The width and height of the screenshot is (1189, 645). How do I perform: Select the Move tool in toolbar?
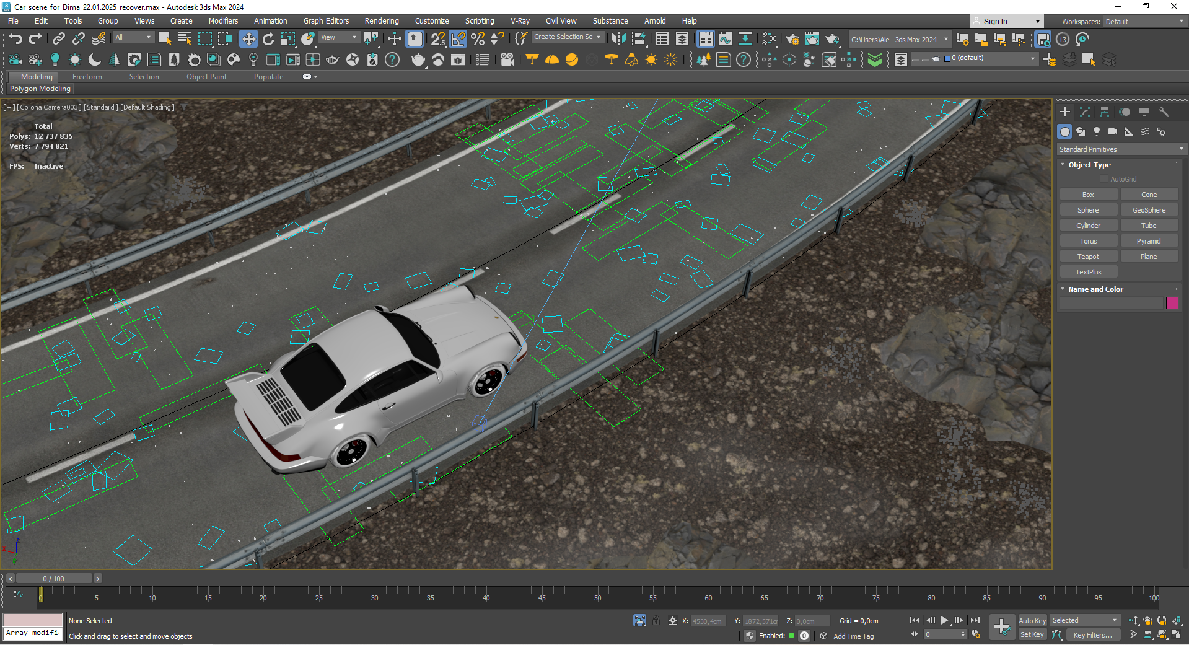[248, 39]
